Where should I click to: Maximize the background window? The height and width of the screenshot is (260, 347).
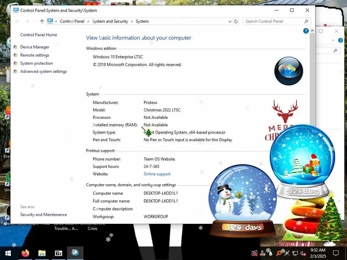(x=321, y=31)
